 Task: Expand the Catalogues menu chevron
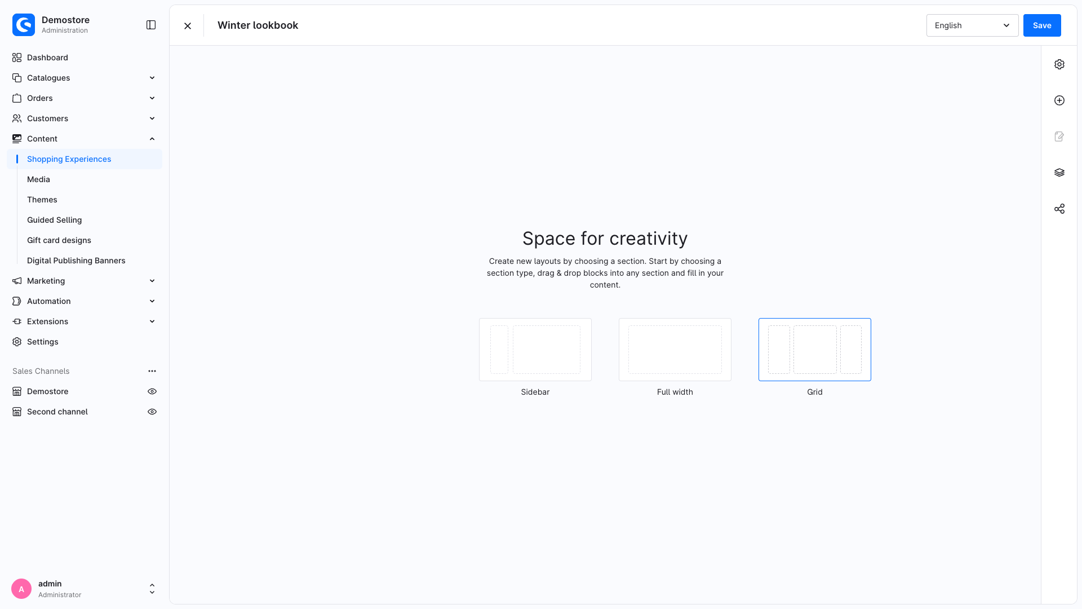pyautogui.click(x=152, y=78)
